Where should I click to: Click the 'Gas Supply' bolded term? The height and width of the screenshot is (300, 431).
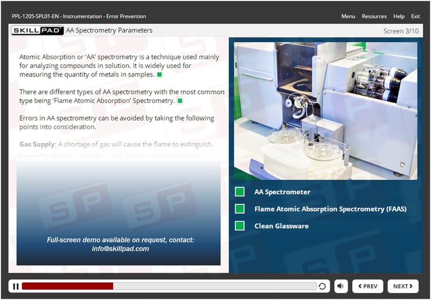(37, 144)
